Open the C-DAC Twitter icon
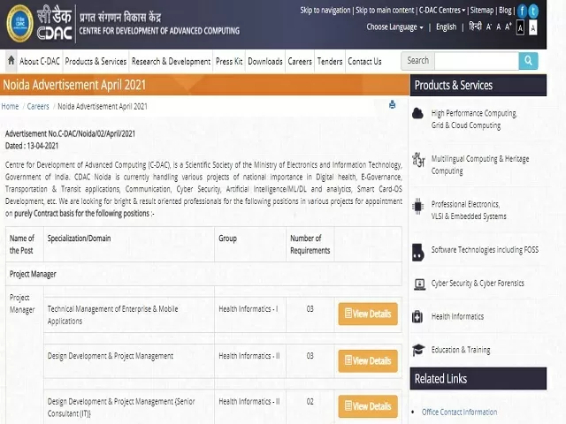 point(533,11)
